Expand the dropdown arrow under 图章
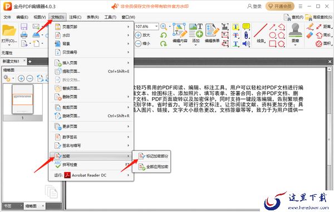Viewport: 334px width, 212px height. point(295,45)
